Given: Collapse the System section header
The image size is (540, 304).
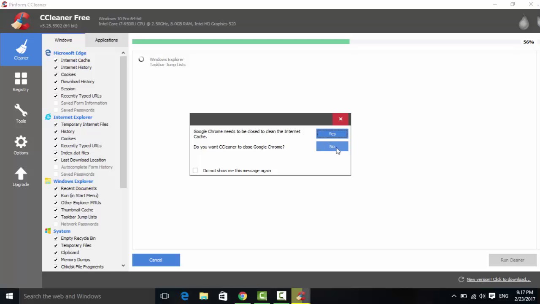Looking at the screenshot, I should click(x=62, y=231).
